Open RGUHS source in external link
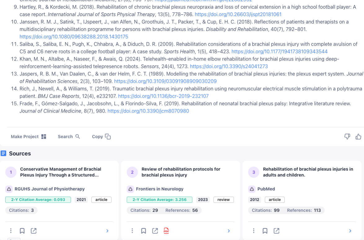The width and height of the screenshot is (364, 240). (x=33, y=231)
